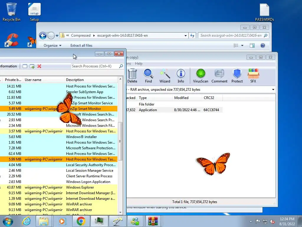Image resolution: width=302 pixels, height=227 pixels.
Task: Show hidden system tray icons
Action: (x=251, y=221)
